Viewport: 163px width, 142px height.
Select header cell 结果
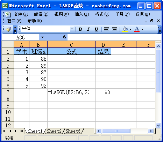(x=103, y=51)
